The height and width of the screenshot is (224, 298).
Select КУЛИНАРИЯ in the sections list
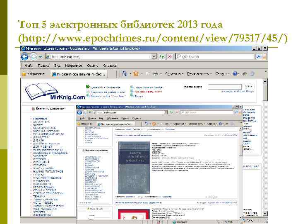pos(41,162)
